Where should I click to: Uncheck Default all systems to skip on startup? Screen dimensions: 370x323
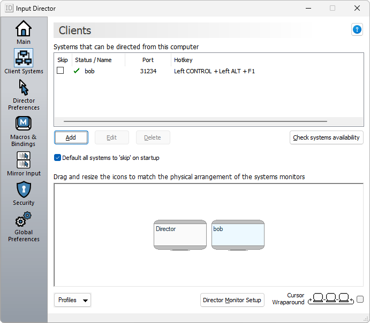58,158
